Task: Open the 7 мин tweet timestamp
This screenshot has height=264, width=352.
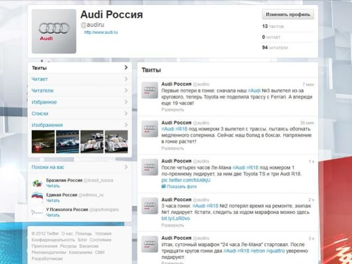Action: 308,85
